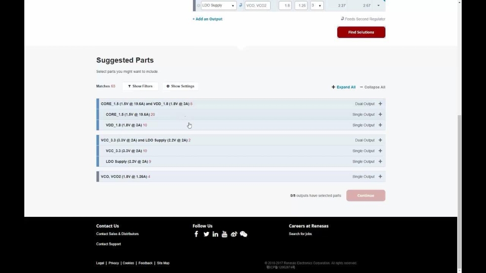Open the Twitter icon in footer
The height and width of the screenshot is (273, 486).
click(206, 234)
